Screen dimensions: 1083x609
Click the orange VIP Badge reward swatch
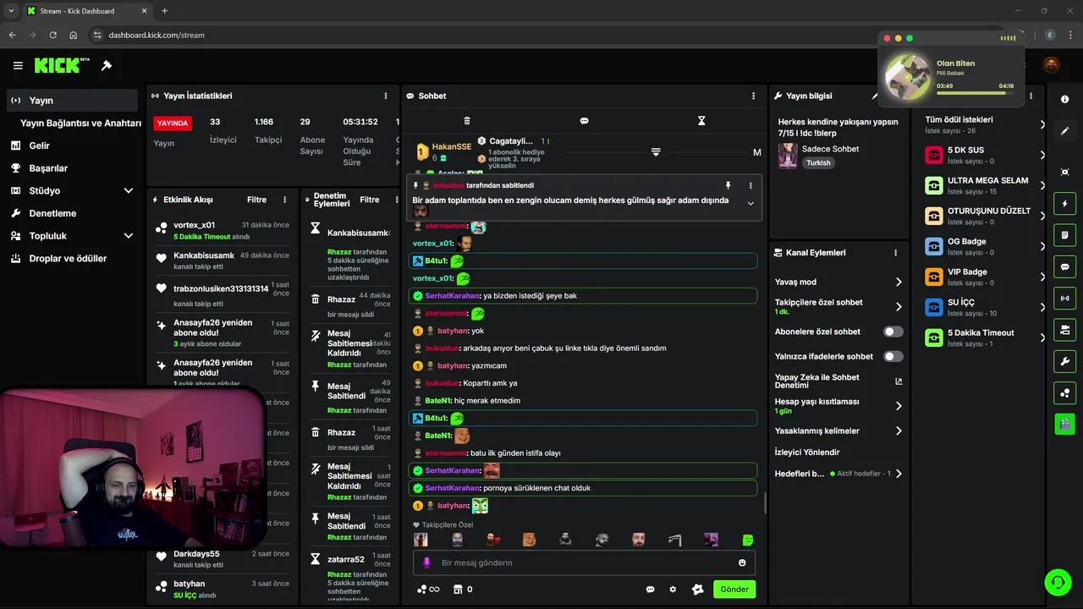[934, 277]
